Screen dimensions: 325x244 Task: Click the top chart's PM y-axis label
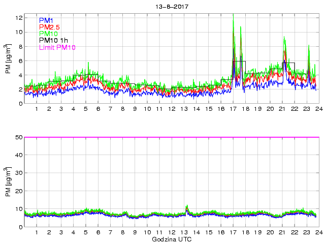[x=9, y=60]
